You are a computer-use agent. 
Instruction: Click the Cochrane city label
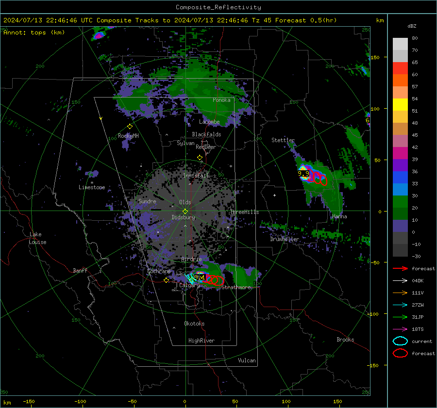tap(159, 271)
